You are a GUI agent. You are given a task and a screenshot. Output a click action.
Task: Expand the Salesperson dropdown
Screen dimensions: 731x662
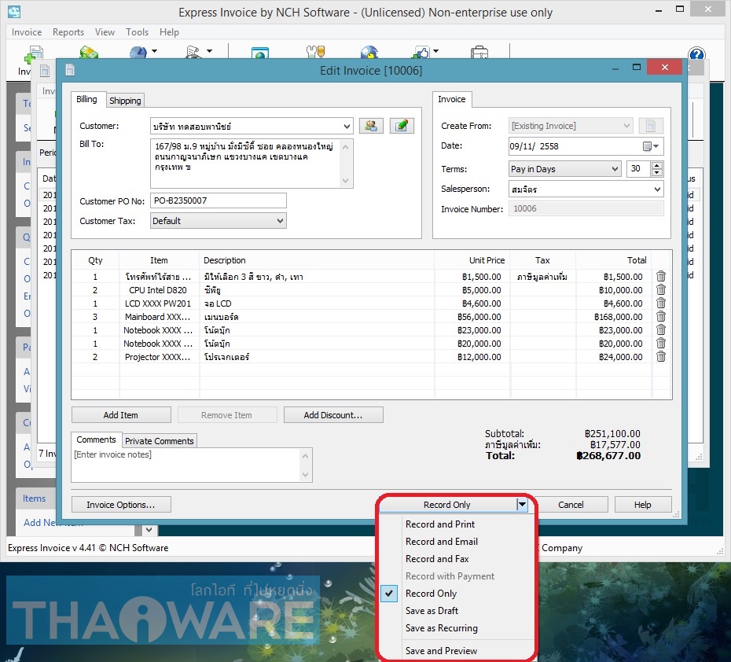tap(657, 189)
